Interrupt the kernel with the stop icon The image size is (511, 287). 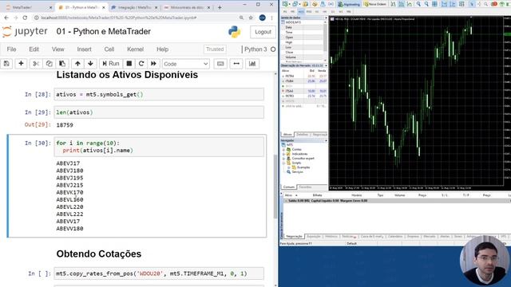[129, 64]
